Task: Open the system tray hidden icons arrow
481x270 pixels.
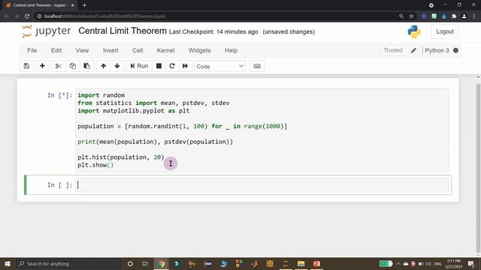Action: click(398, 263)
